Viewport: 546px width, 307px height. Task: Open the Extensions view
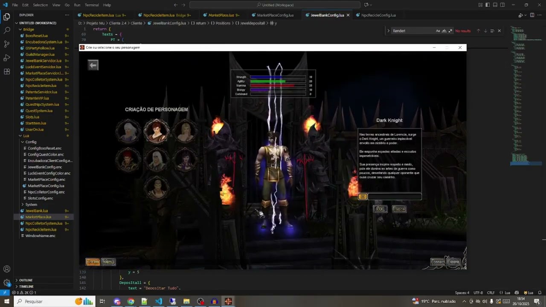pos(7,71)
